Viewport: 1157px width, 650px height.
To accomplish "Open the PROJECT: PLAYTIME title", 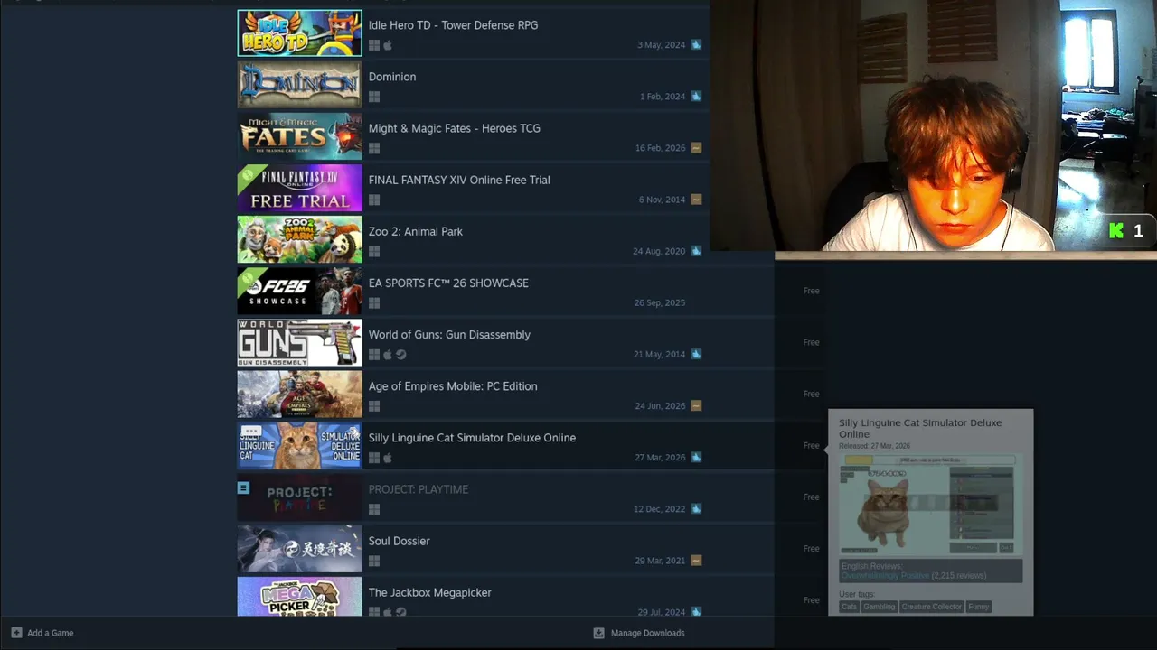I will [x=419, y=489].
